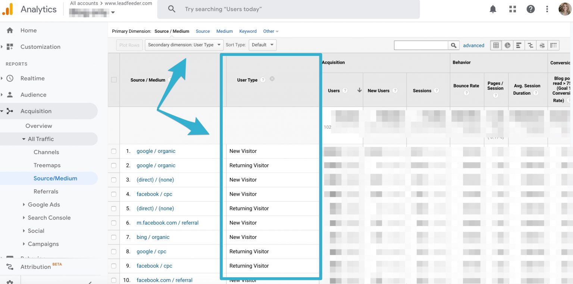Click the three-dot settings menu icon
The height and width of the screenshot is (284, 573).
(x=547, y=9)
